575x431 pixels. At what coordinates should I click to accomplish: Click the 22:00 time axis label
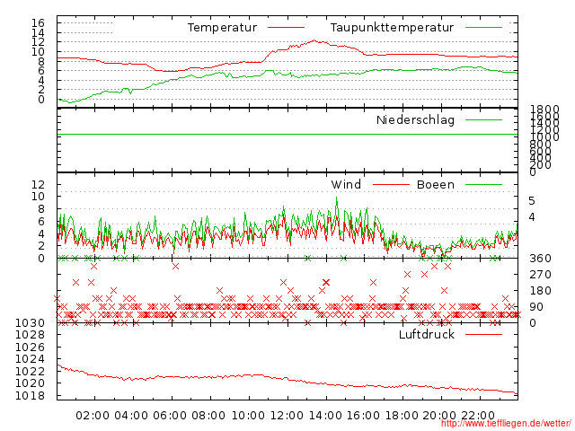coord(478,416)
